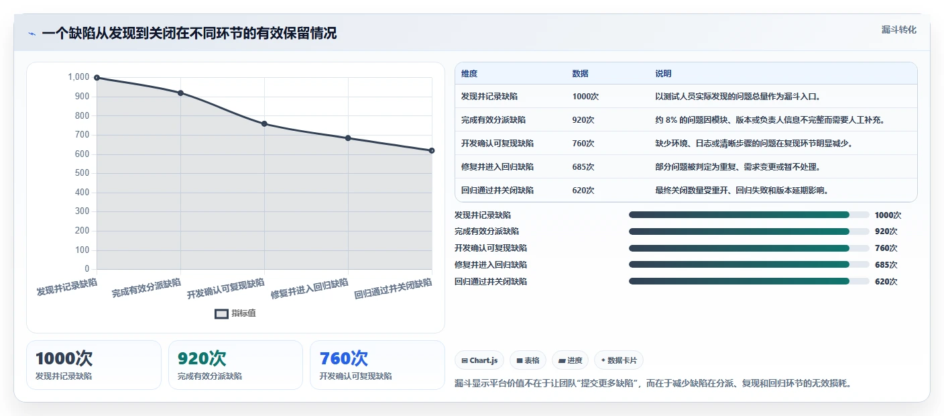Click the description starting with 约 8% 的问题
Viewport: 944px width, 416px height.
[772, 120]
